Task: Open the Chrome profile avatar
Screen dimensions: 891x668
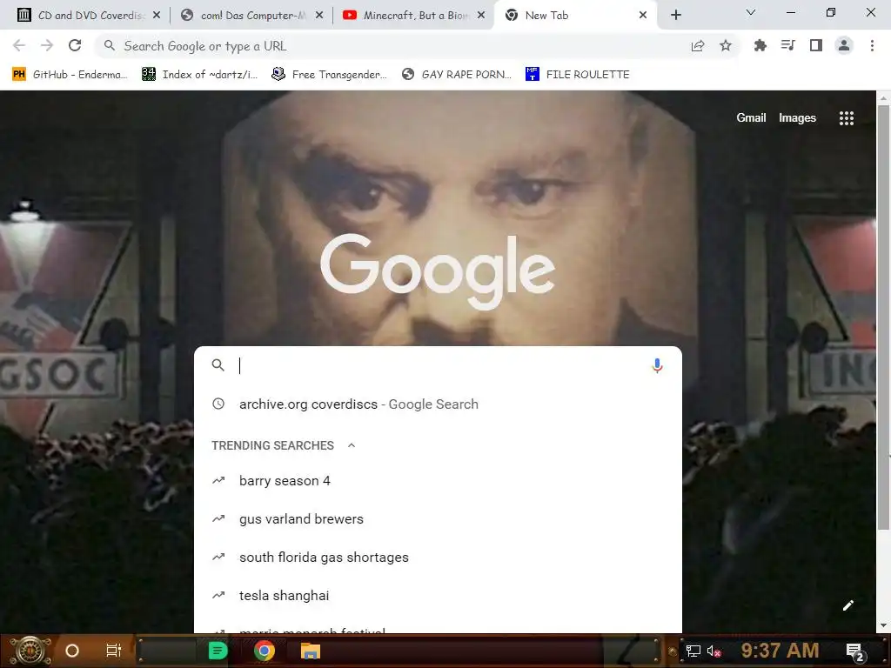Action: (x=844, y=46)
